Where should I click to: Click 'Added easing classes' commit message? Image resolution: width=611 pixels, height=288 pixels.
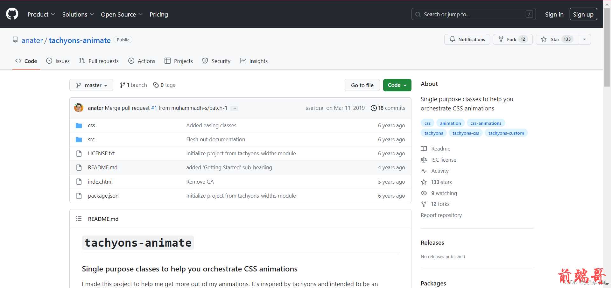(211, 125)
